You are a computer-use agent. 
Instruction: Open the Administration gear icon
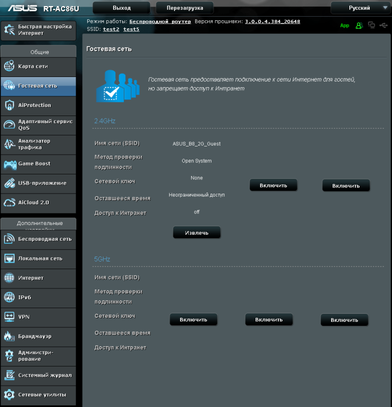pos(9,356)
